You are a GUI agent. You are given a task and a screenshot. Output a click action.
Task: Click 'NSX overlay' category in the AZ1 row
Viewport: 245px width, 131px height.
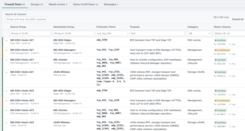coord(194,40)
